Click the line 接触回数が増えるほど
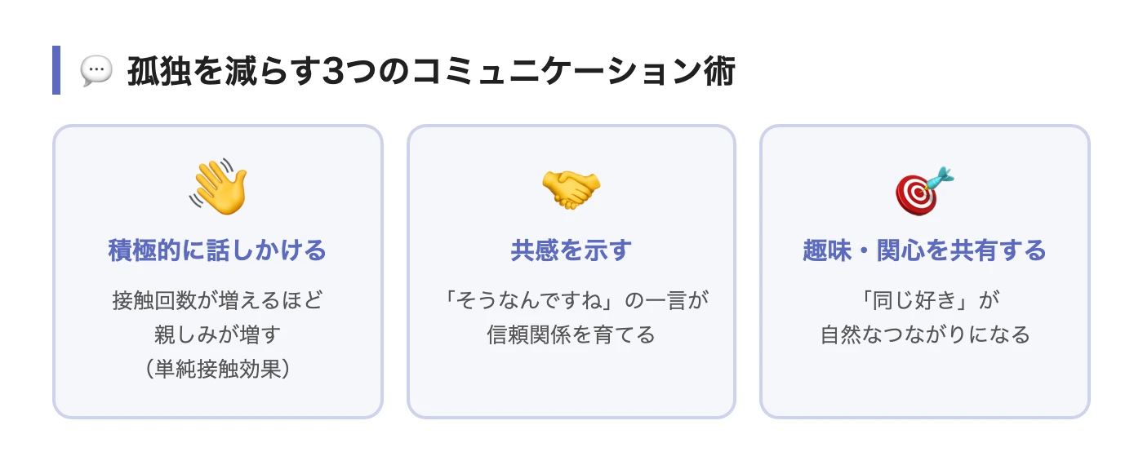 point(217,300)
